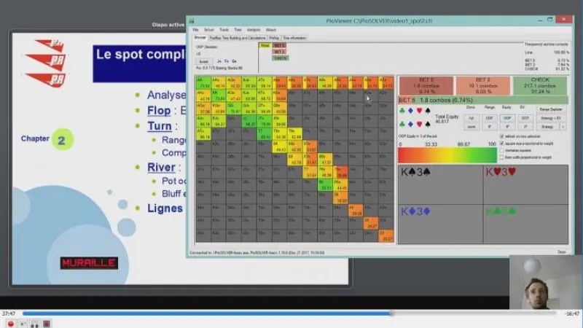Screen dimensions: 583x328
Task: Open the Analysis menu
Action: tap(253, 30)
